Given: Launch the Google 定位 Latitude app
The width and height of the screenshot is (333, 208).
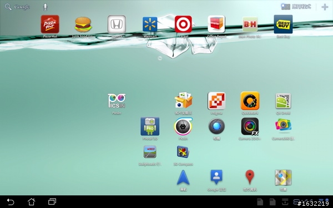Looking at the screenshot, I should 216,177.
